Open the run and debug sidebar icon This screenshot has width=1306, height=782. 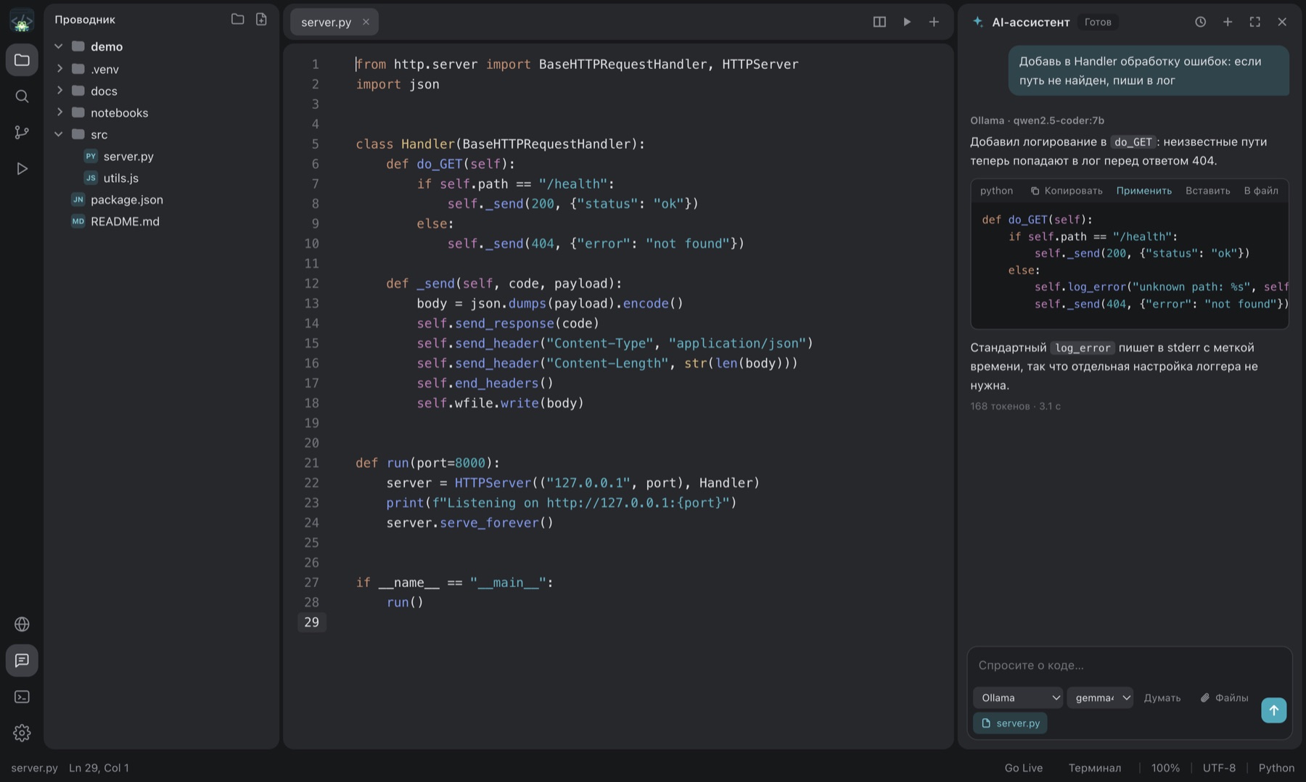coord(22,169)
